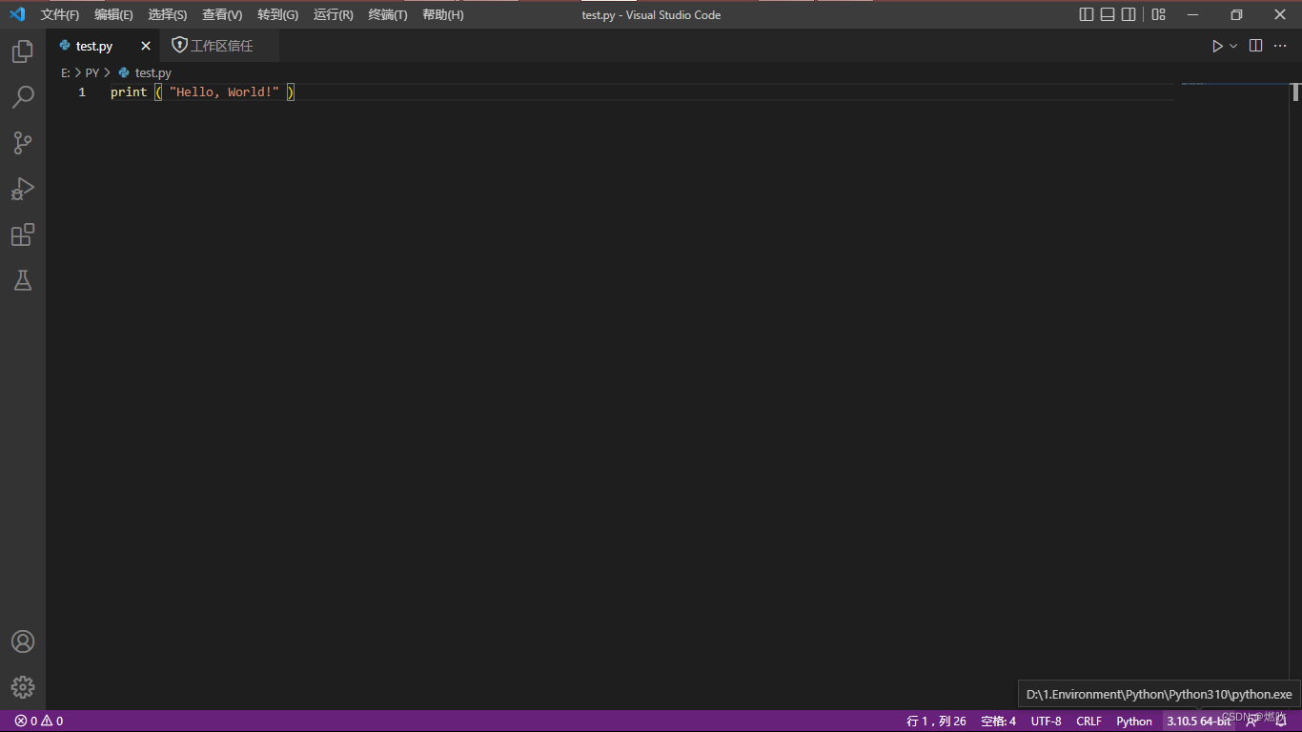The image size is (1302, 732).
Task: Open the Testing flask view
Action: click(23, 280)
